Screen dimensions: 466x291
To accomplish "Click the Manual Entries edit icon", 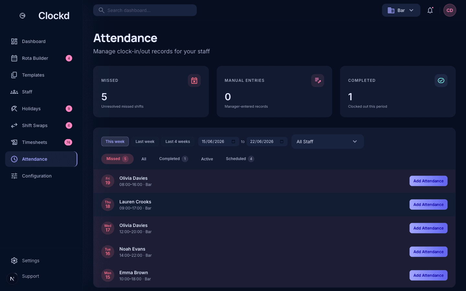I will coord(318,81).
